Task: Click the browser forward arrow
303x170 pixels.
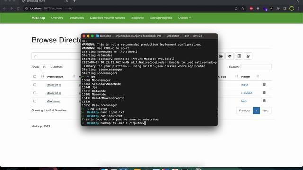Action: [11, 8]
